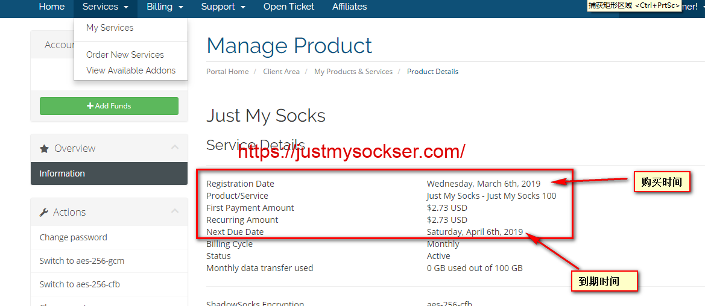705x306 pixels.
Task: Select My Services from dropdown
Action: [110, 28]
